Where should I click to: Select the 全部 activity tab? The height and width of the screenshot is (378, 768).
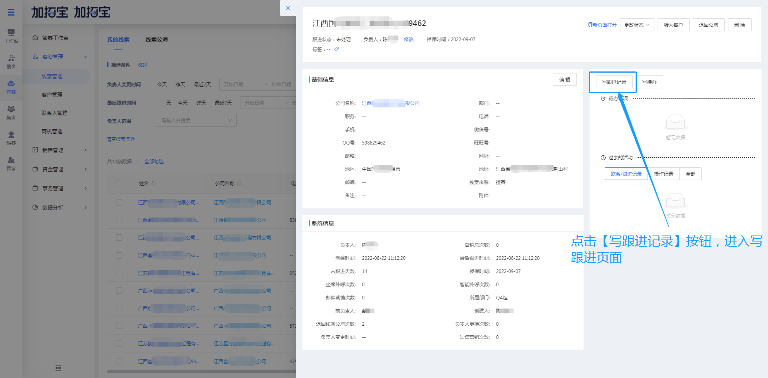click(x=690, y=174)
